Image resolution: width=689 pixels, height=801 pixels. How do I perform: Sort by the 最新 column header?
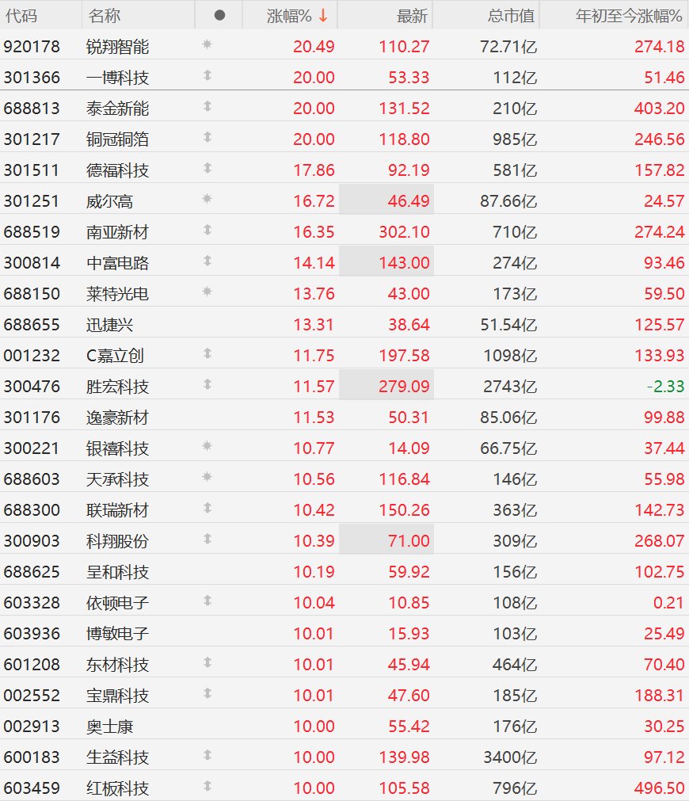(x=412, y=16)
